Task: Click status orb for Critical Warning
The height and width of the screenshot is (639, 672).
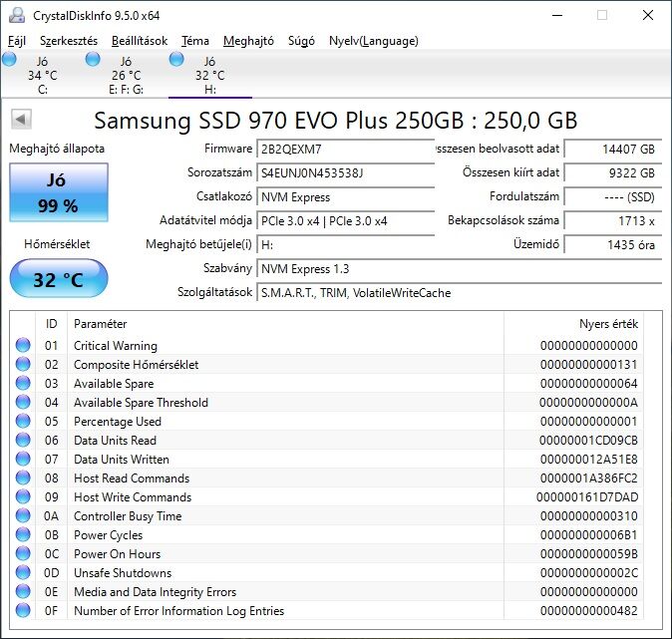Action: coord(23,345)
